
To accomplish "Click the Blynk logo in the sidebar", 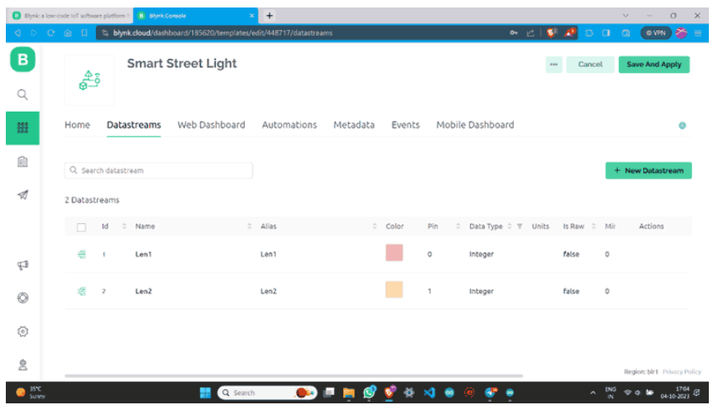I will [x=22, y=61].
